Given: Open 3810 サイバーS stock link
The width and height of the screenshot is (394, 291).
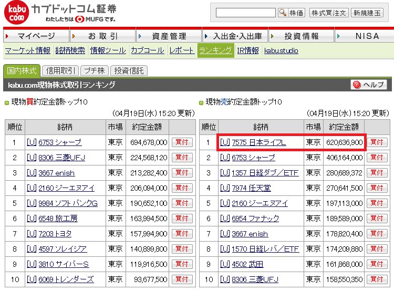Looking at the screenshot, I should [x=64, y=264].
